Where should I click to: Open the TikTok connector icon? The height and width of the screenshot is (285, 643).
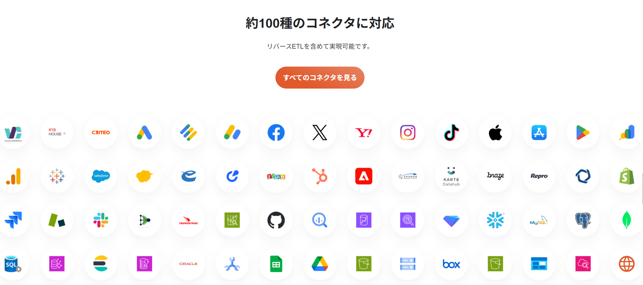(451, 133)
